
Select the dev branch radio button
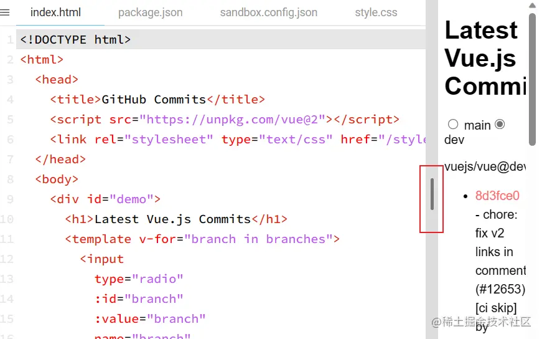pos(500,124)
